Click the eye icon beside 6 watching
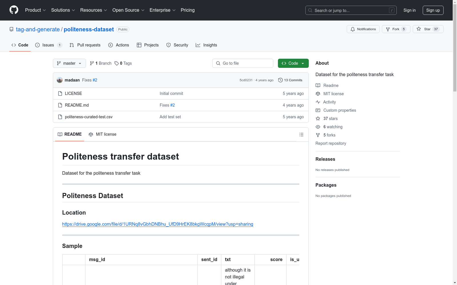 click(318, 127)
